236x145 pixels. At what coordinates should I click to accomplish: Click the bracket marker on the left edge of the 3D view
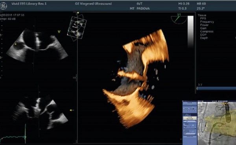[75, 78]
